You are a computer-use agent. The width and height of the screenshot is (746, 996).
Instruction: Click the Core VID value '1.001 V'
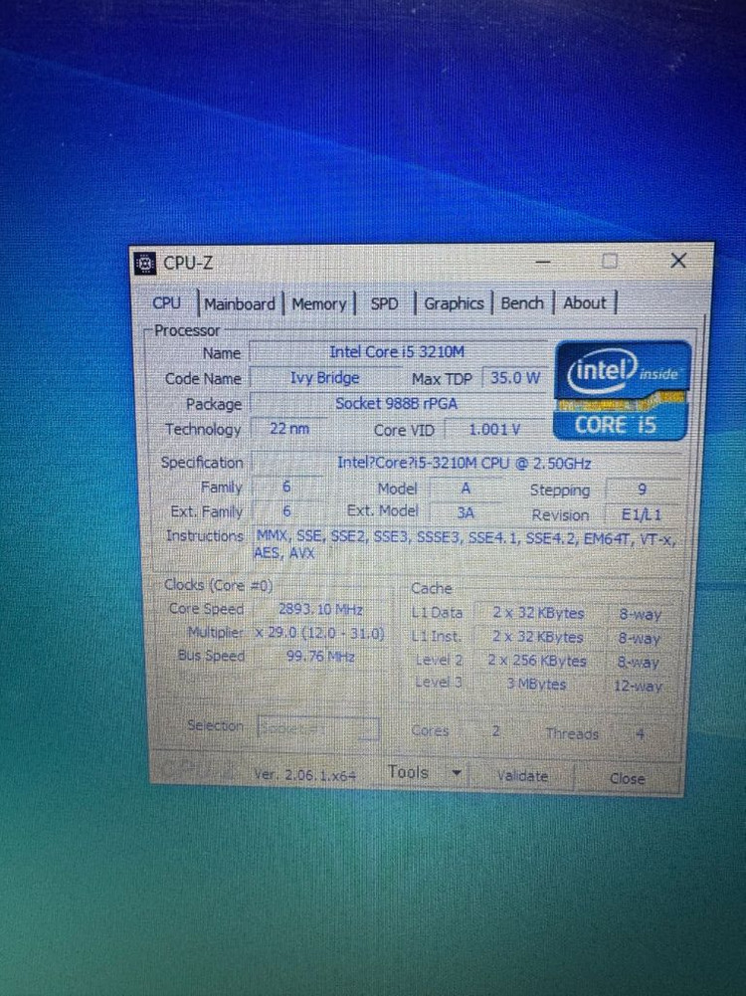(x=494, y=430)
